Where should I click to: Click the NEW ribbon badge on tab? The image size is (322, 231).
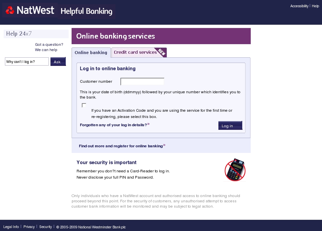point(161,52)
